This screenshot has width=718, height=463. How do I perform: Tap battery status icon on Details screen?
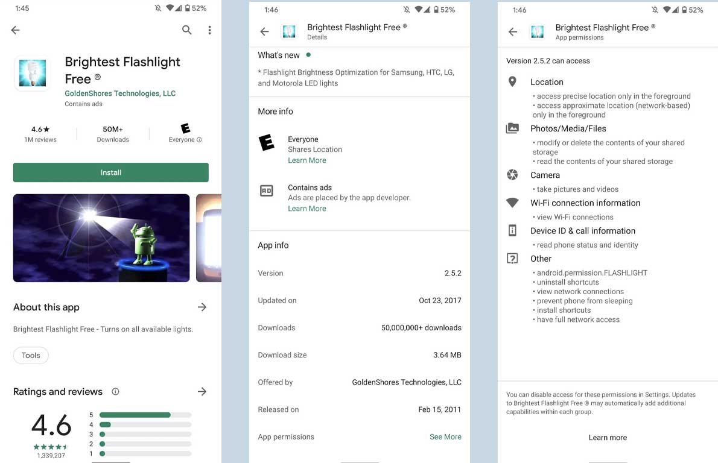pos(436,10)
